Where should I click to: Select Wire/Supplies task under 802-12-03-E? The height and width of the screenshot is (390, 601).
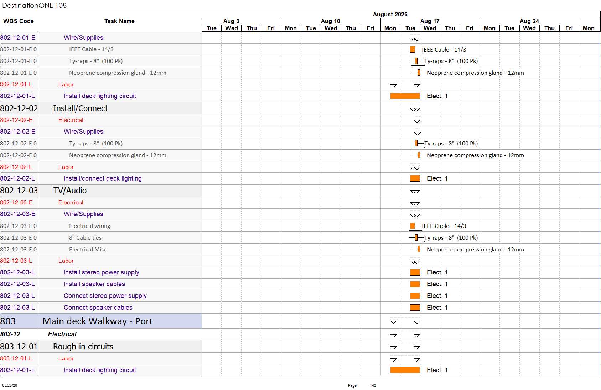click(83, 214)
